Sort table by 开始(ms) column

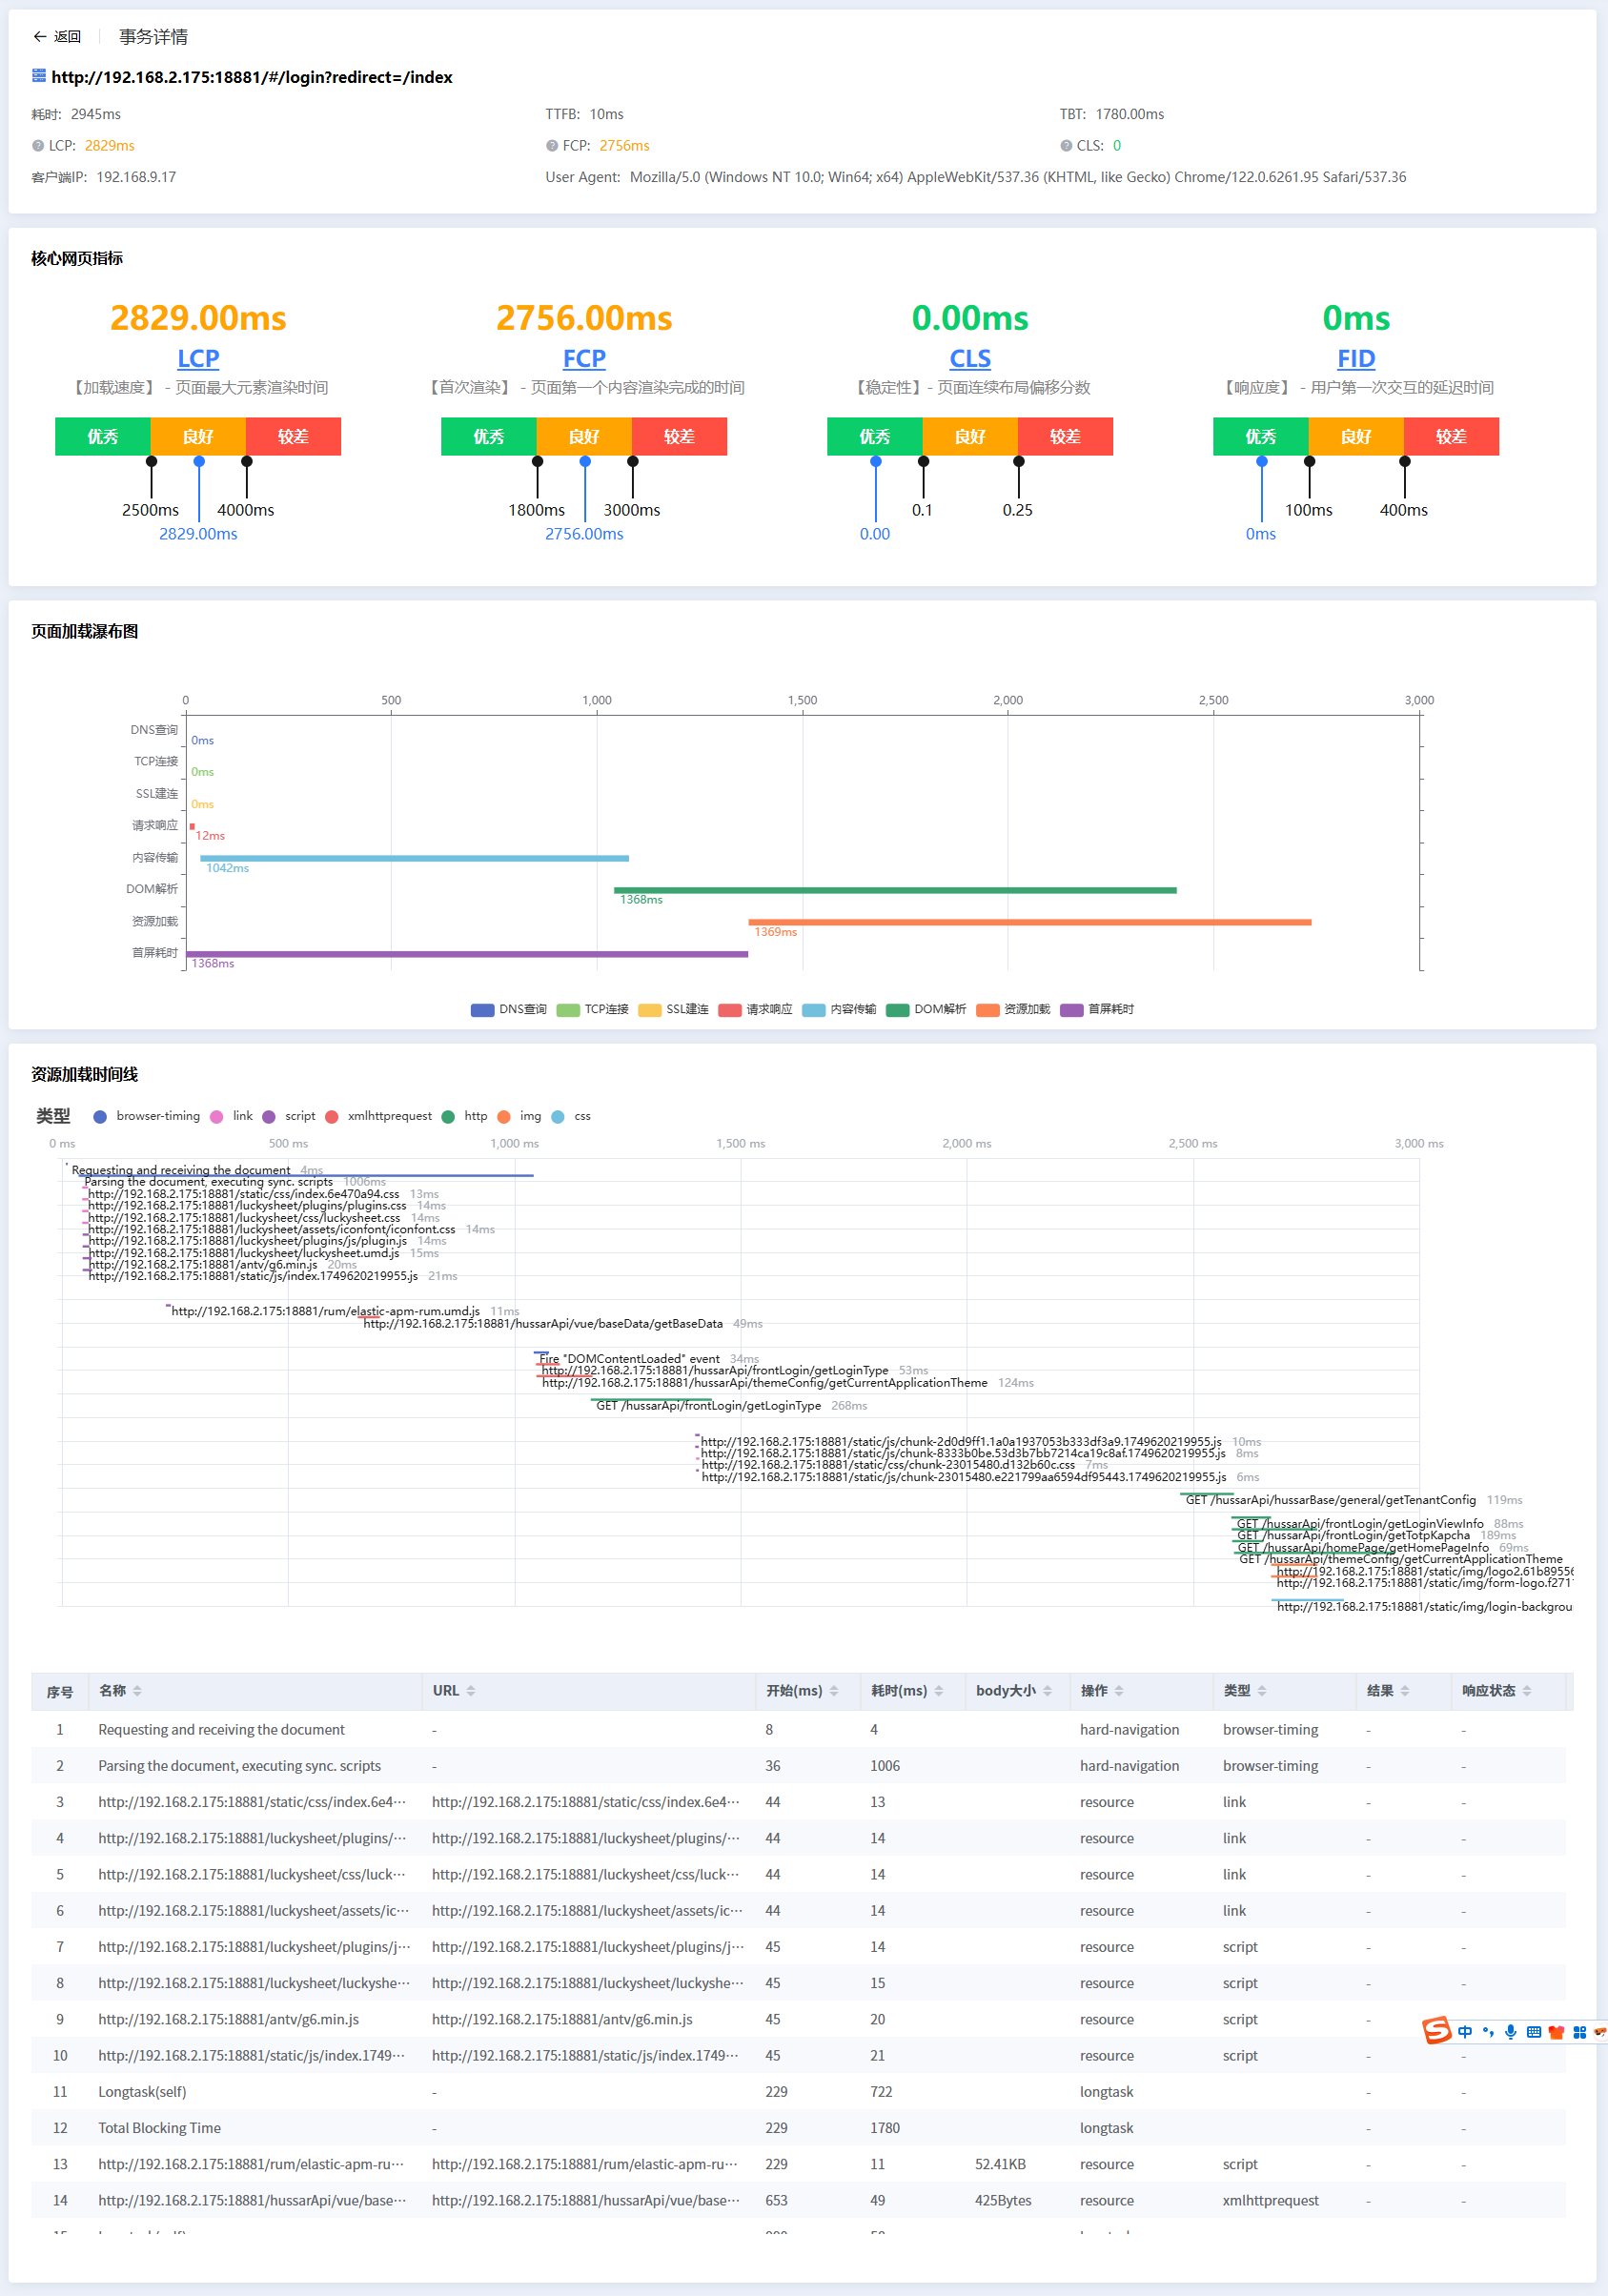pyautogui.click(x=801, y=1690)
